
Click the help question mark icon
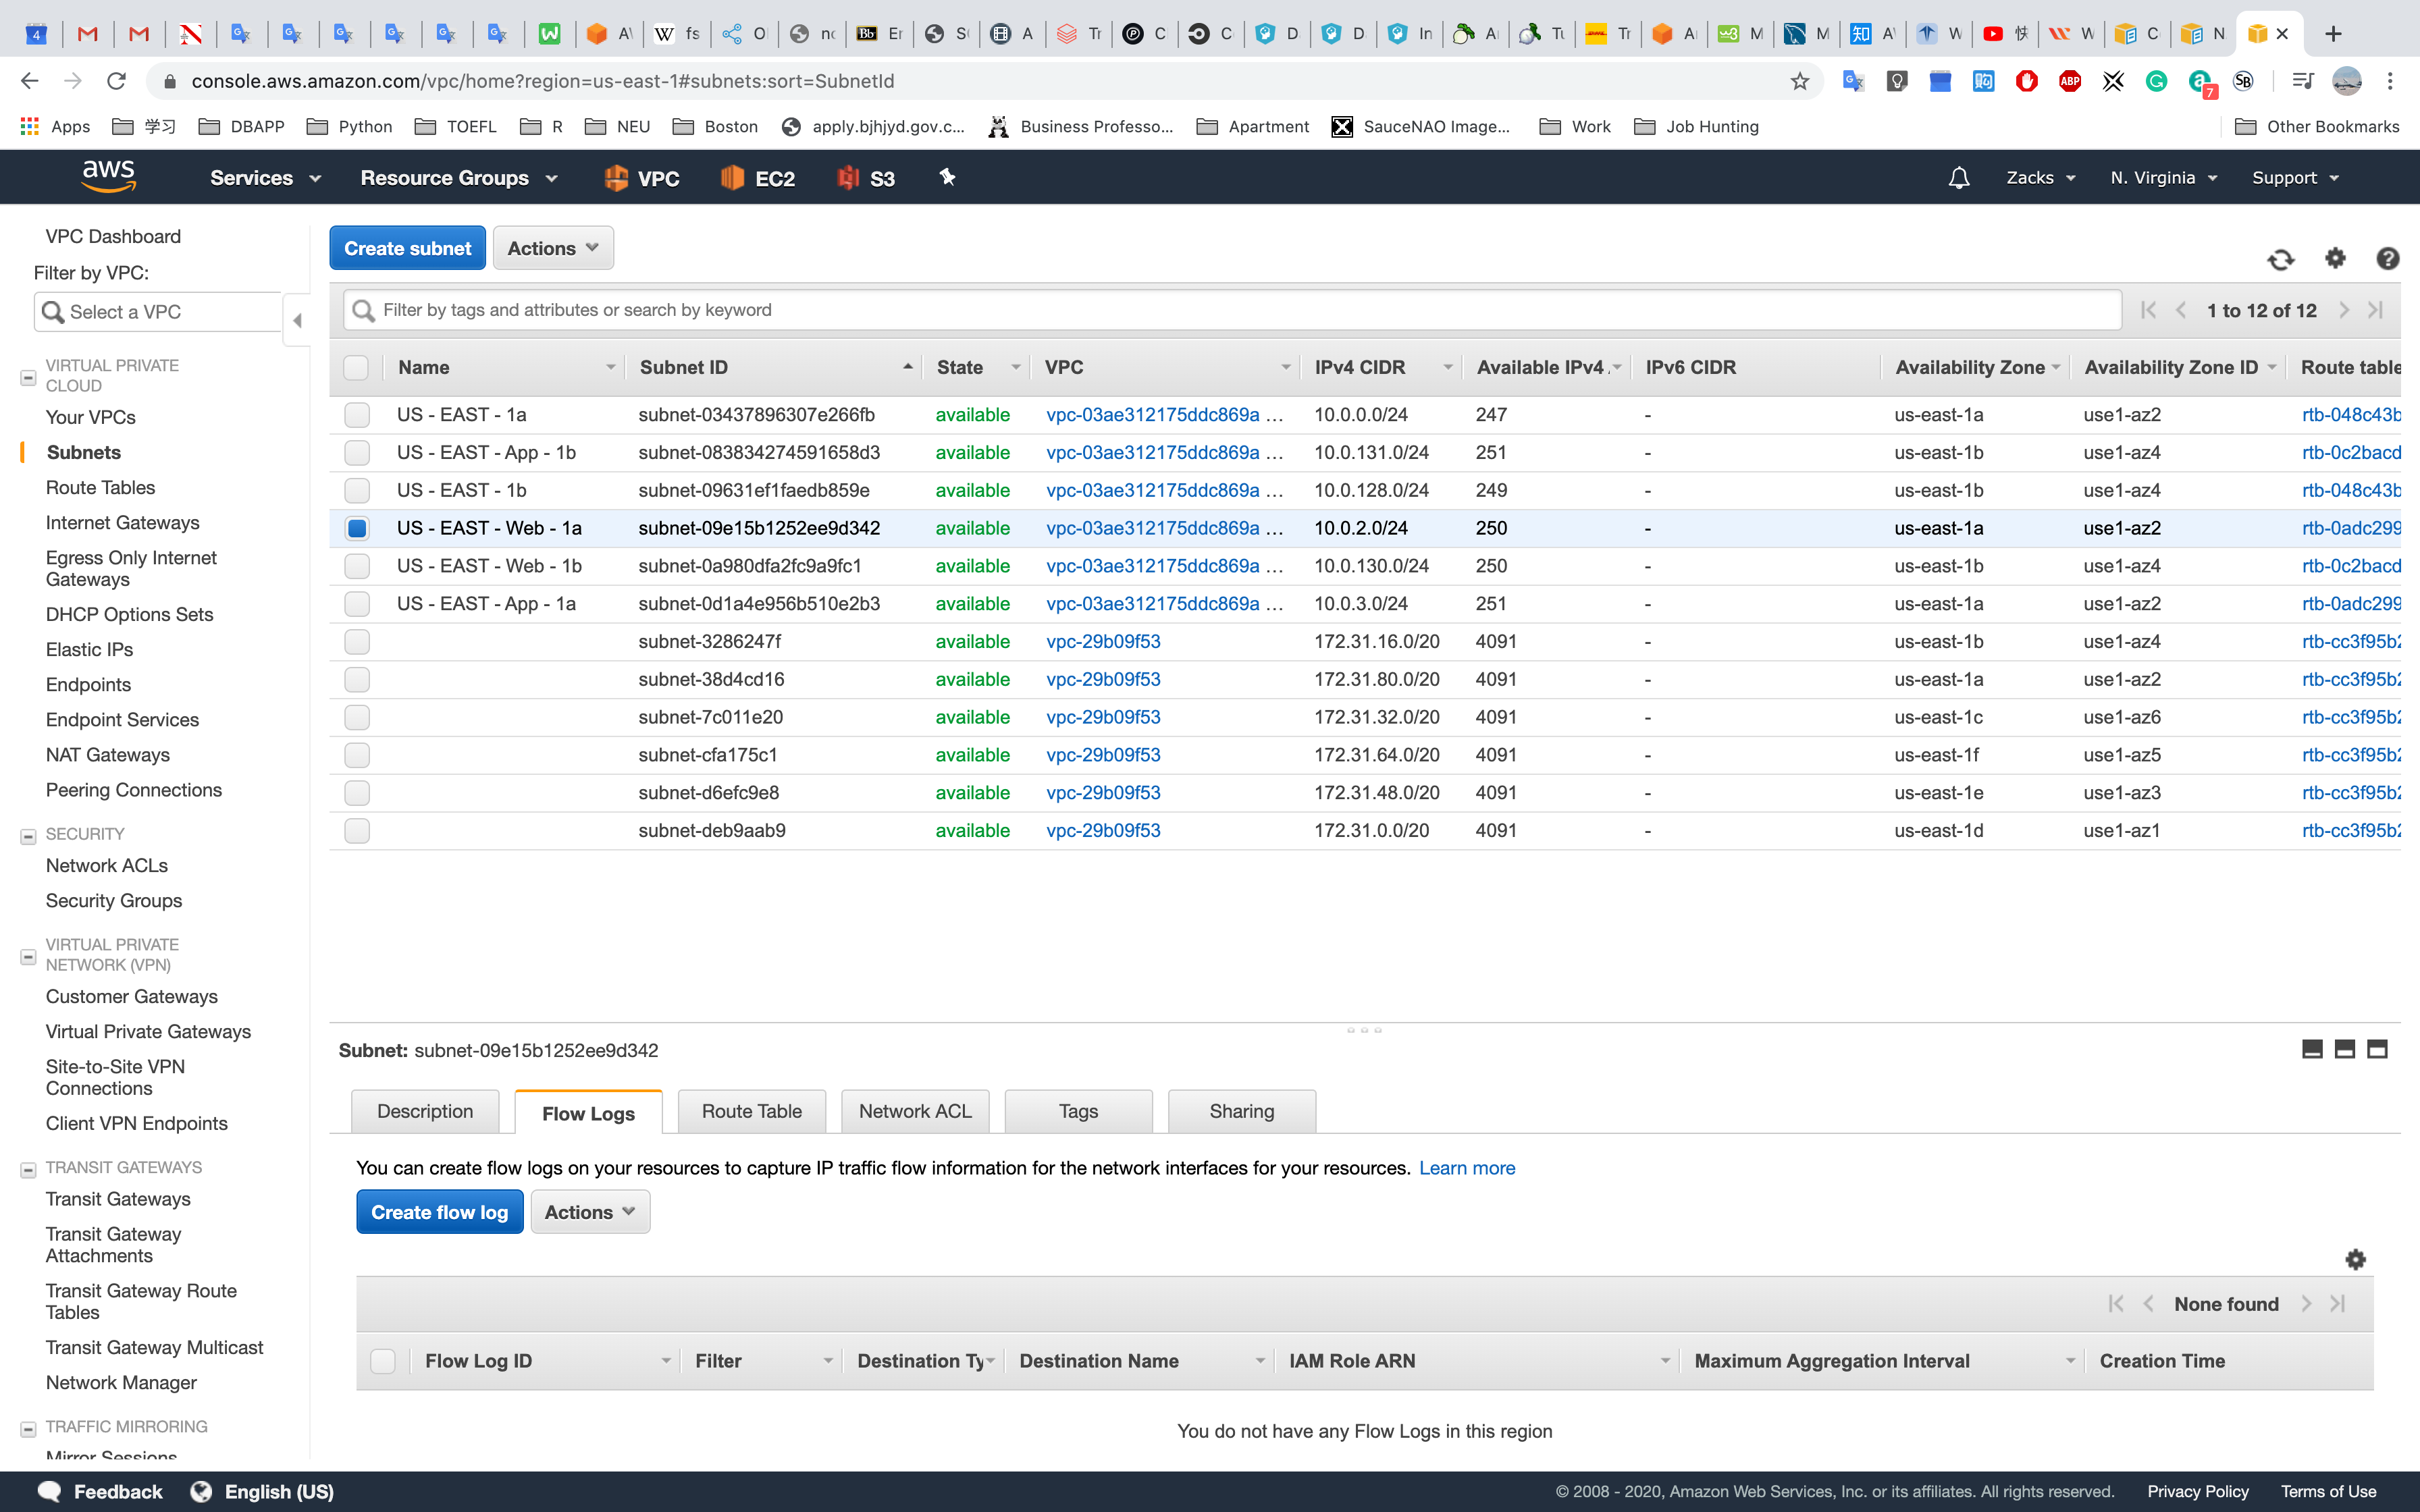point(2387,259)
